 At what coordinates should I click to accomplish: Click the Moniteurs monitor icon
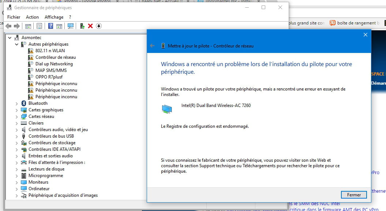tap(24, 182)
